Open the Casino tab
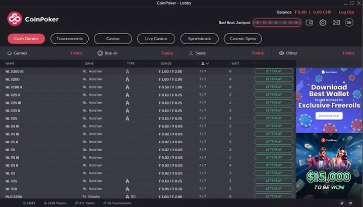The image size is (363, 207). [113, 39]
